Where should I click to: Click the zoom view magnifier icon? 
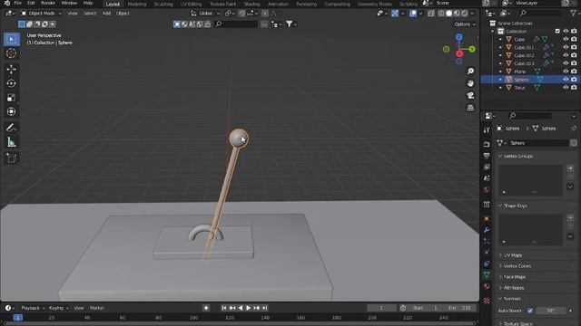click(x=470, y=71)
